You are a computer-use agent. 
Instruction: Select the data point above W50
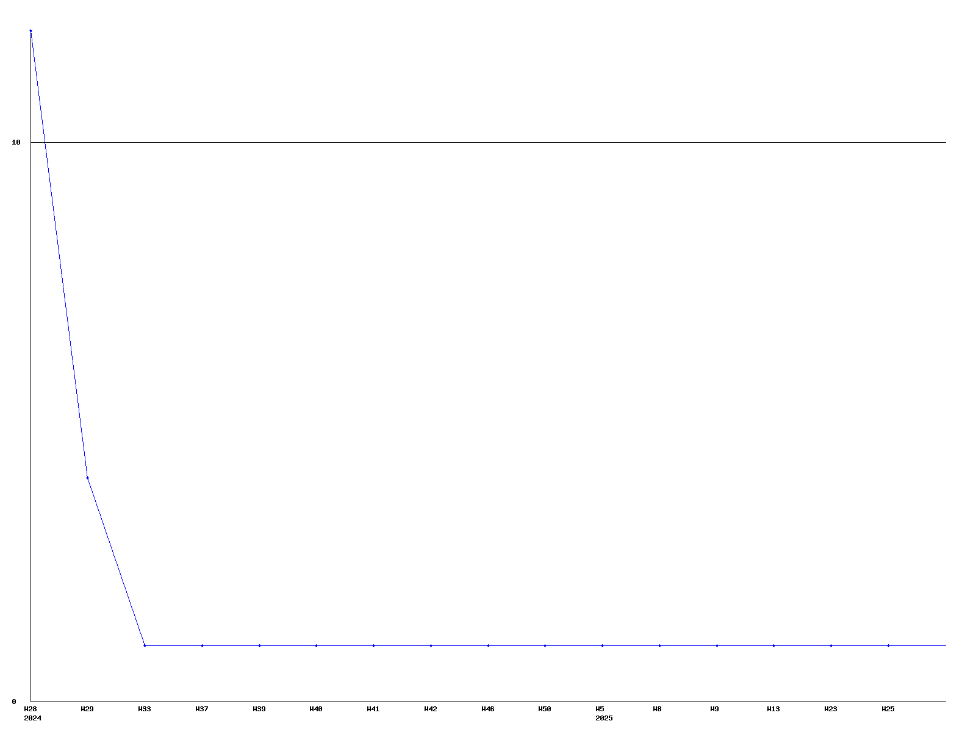pos(545,645)
